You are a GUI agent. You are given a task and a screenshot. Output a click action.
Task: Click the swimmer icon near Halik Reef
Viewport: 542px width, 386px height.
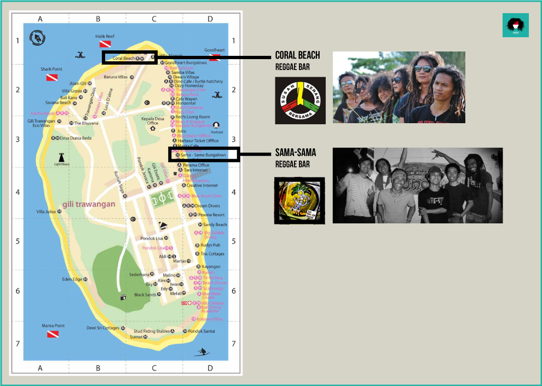pyautogui.click(x=80, y=55)
